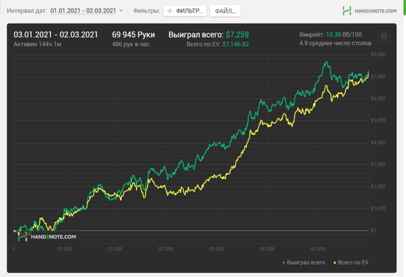The image size is (406, 277).
Task: Click the $3,000 y-axis label
Action: coord(378,165)
